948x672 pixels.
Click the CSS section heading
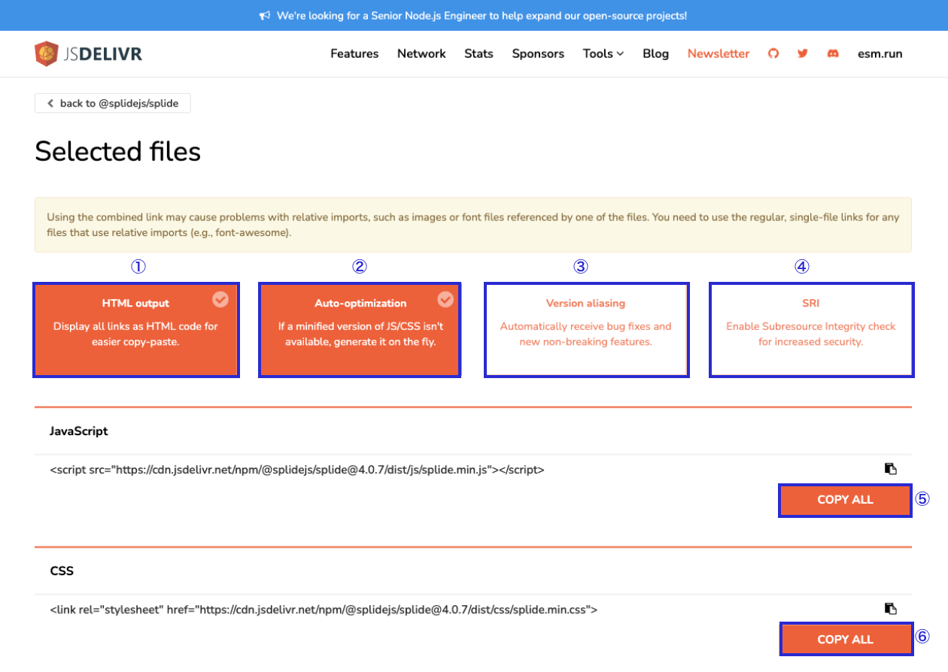pyautogui.click(x=62, y=571)
